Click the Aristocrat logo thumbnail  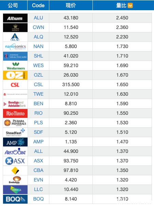(x=15, y=152)
